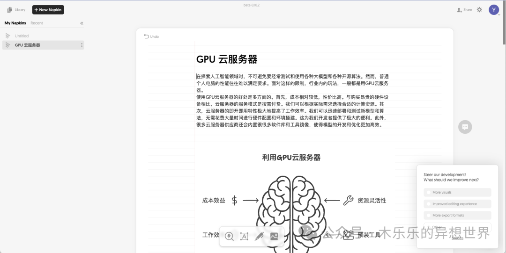Screen dimensions: 506x253
Task: Click the dollar sign icon in diagram
Action: pyautogui.click(x=235, y=201)
